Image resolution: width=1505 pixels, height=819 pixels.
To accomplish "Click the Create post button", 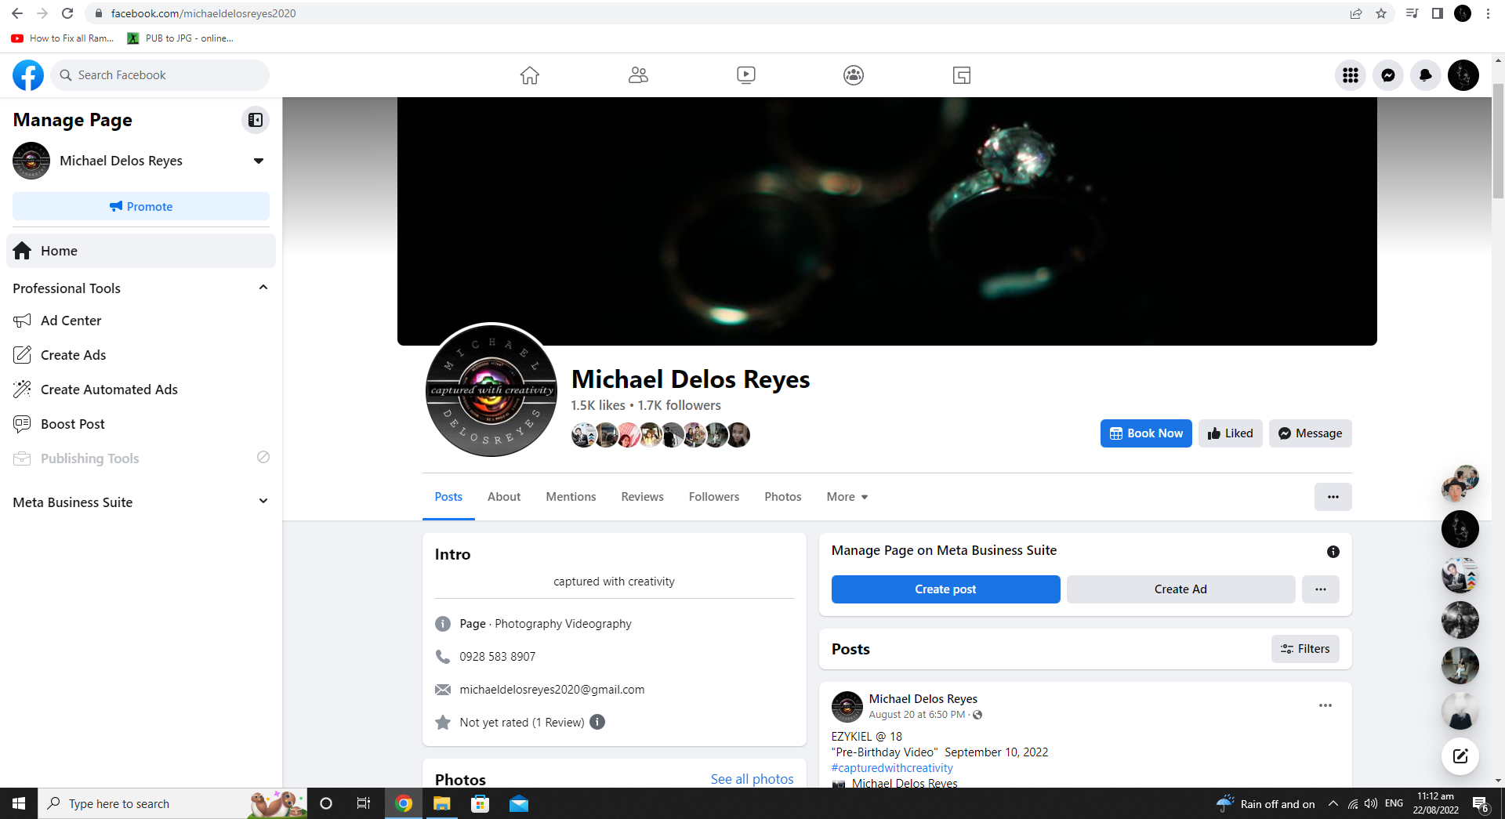I will click(x=945, y=589).
